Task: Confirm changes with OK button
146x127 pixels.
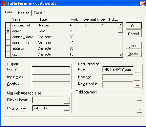Action: click(x=133, y=26)
